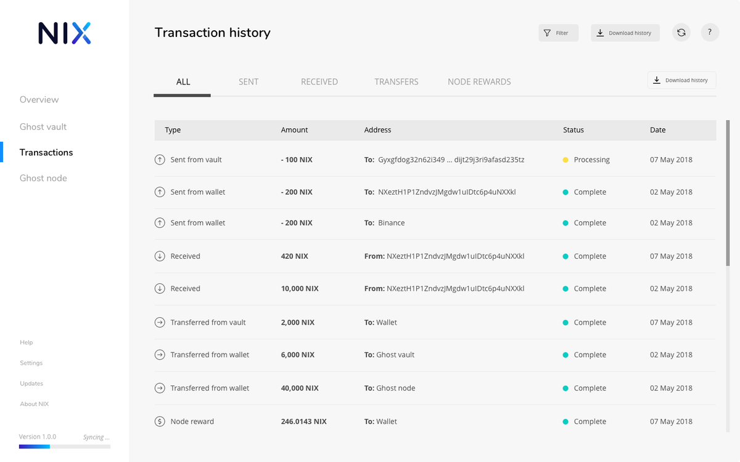Switch to the TRANSFERS tab
Screen dimensions: 740x462
(x=397, y=82)
